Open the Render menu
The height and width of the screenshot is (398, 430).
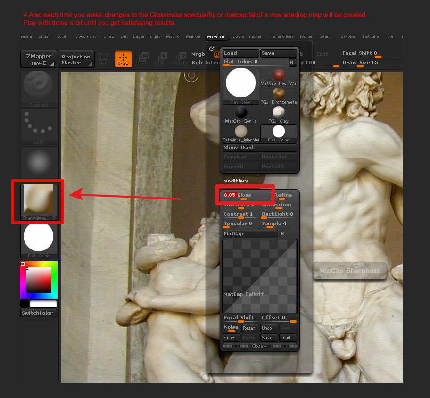point(307,36)
